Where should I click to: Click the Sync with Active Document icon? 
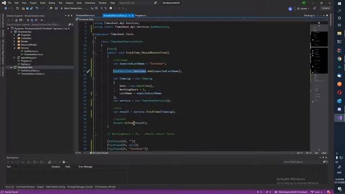point(27,20)
